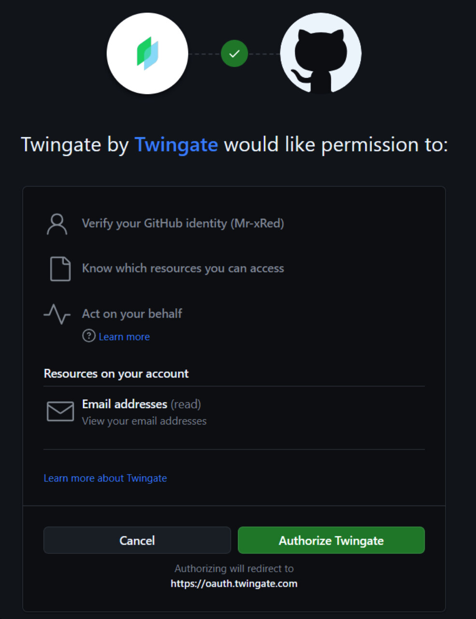This screenshot has height=619, width=476.
Task: Click the https://oauth.twingate.com redirect URL
Action: point(234,583)
